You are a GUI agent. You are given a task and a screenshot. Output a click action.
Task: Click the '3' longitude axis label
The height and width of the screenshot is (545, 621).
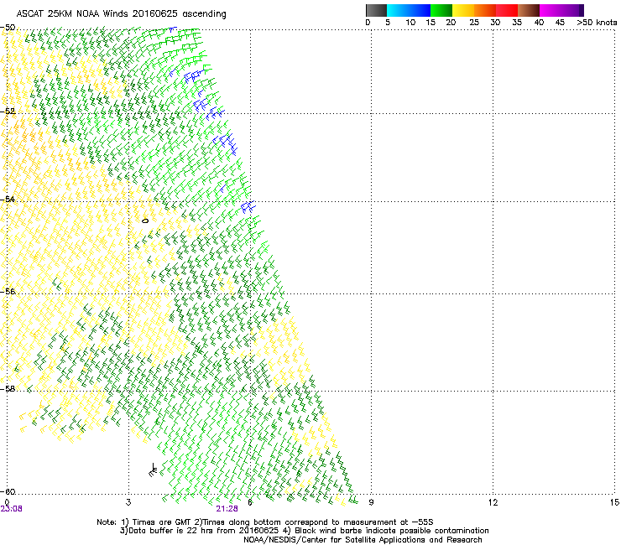point(128,502)
